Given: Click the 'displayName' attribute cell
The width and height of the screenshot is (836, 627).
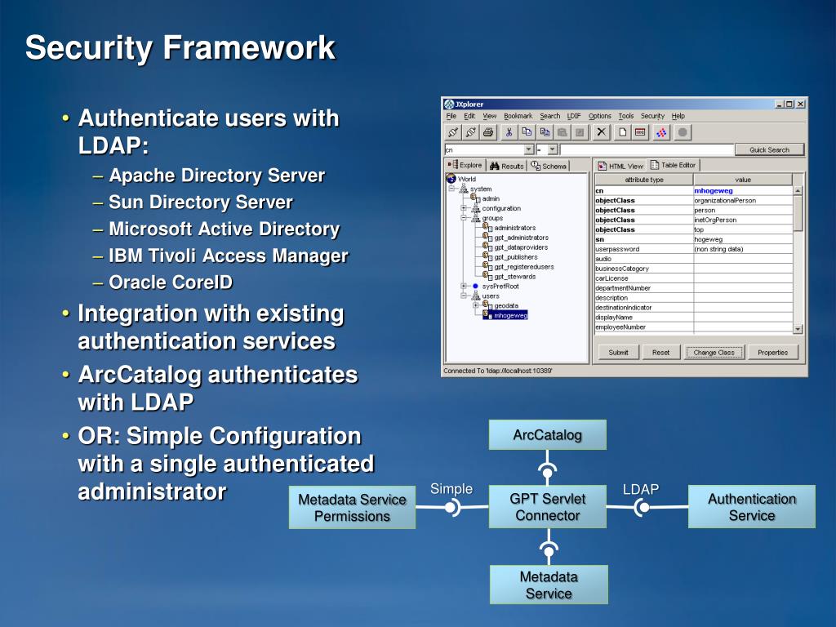Looking at the screenshot, I should coord(644,318).
